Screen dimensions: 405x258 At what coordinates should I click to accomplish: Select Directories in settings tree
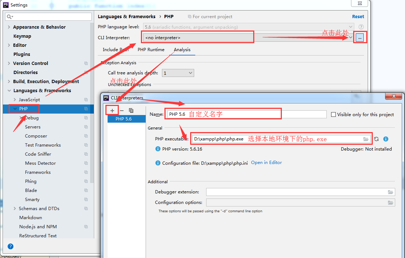(x=26, y=73)
